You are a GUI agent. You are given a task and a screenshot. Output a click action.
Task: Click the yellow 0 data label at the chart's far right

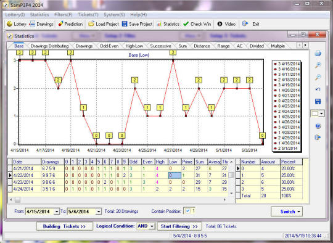point(262,135)
